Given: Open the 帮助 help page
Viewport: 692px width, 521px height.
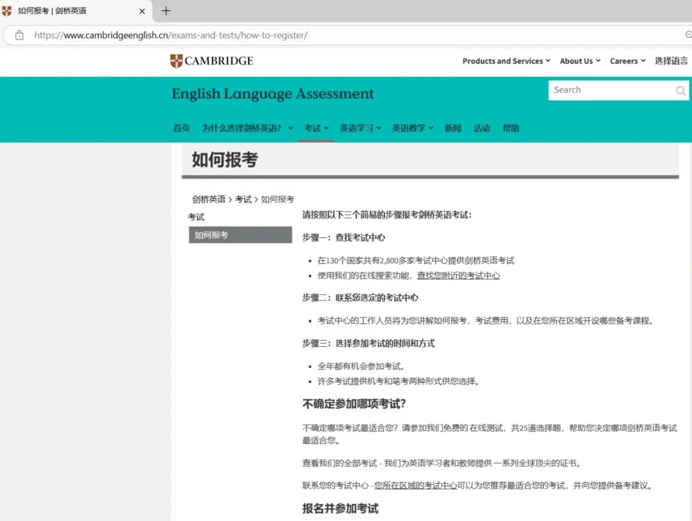Looking at the screenshot, I should click(x=511, y=128).
